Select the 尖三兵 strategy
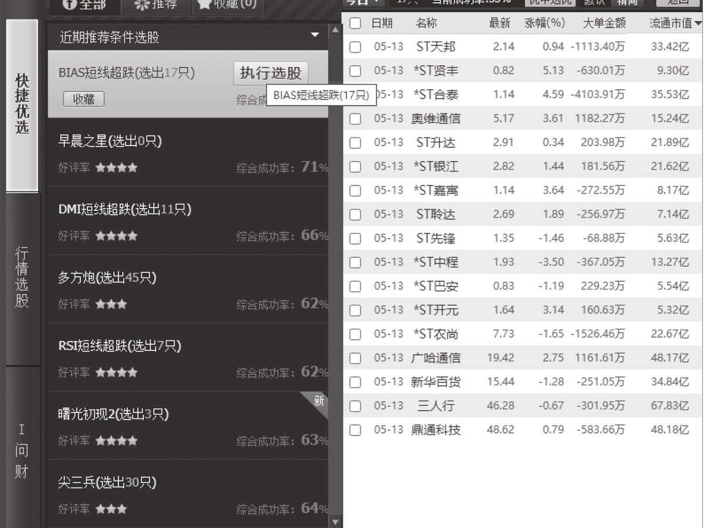 pyautogui.click(x=188, y=493)
